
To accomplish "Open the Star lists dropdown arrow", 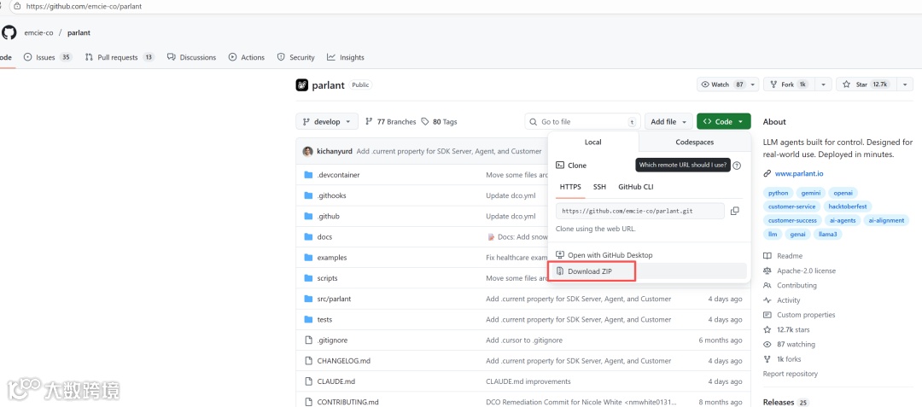I will coord(906,84).
